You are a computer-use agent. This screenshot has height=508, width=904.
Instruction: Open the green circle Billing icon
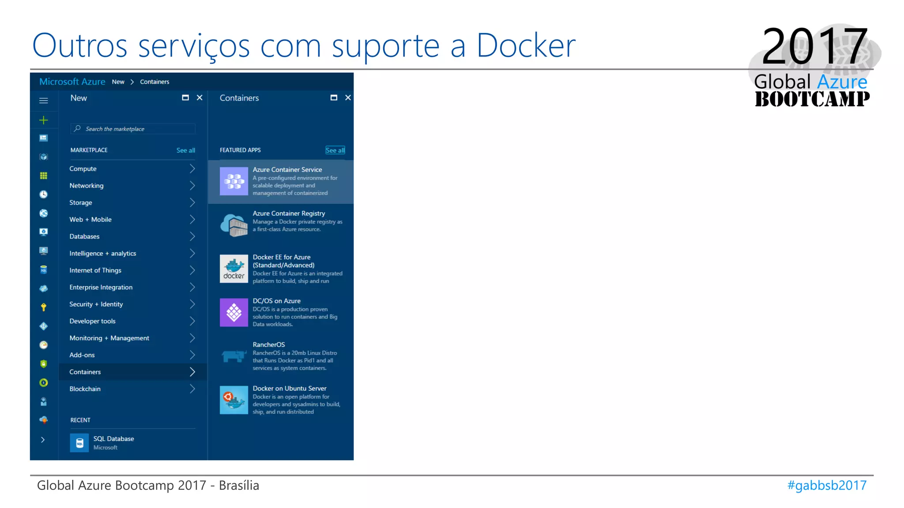[43, 383]
